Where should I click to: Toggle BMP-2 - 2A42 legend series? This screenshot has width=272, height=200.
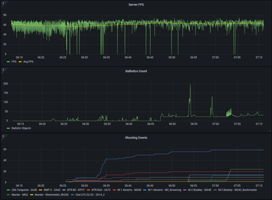pos(52,190)
